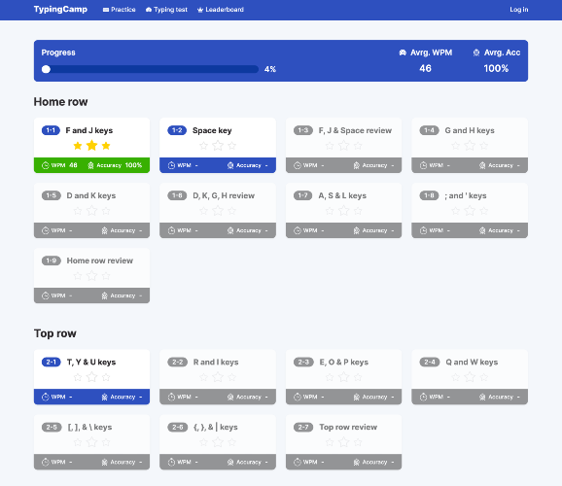Click the Accuracy icon on F and J keys card
This screenshot has width=562, height=486.
tap(90, 165)
